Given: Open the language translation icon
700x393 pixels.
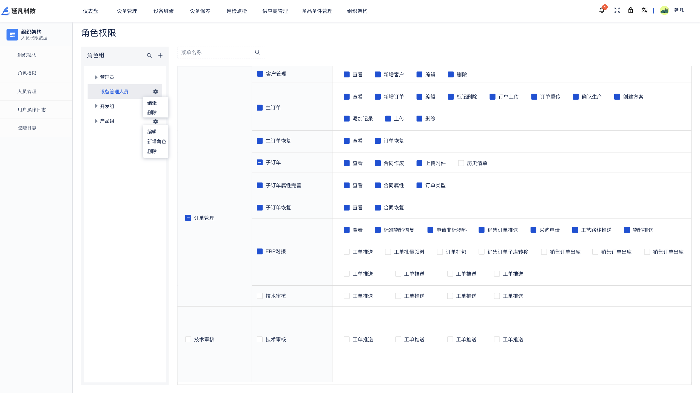Looking at the screenshot, I should 644,10.
